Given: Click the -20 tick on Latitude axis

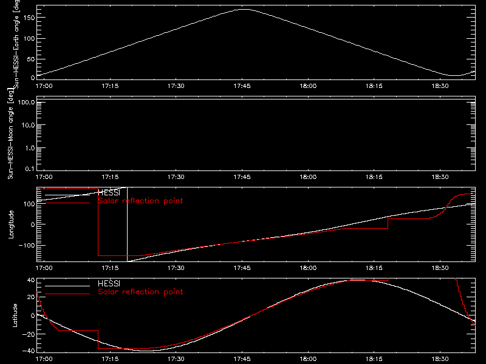Looking at the screenshot, I should pyautogui.click(x=29, y=334).
